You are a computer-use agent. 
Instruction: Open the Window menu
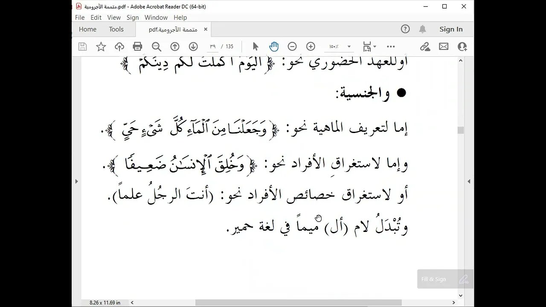156,17
